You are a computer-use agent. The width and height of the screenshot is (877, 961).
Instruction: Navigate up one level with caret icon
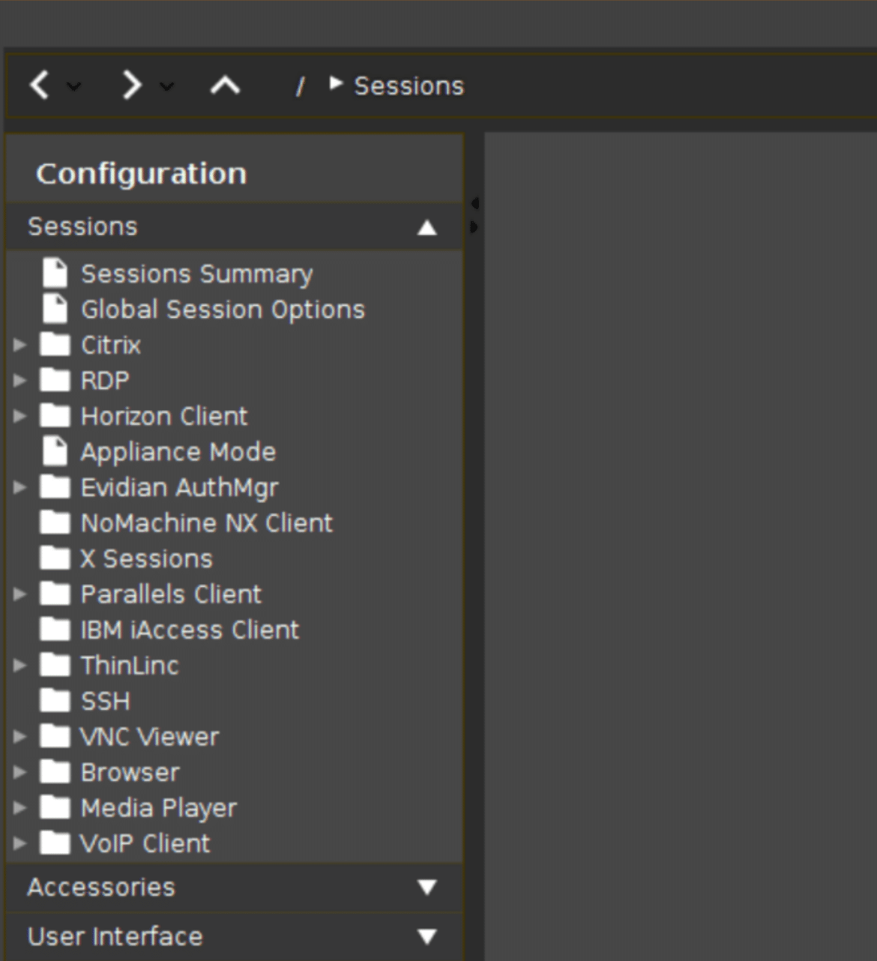(x=225, y=85)
